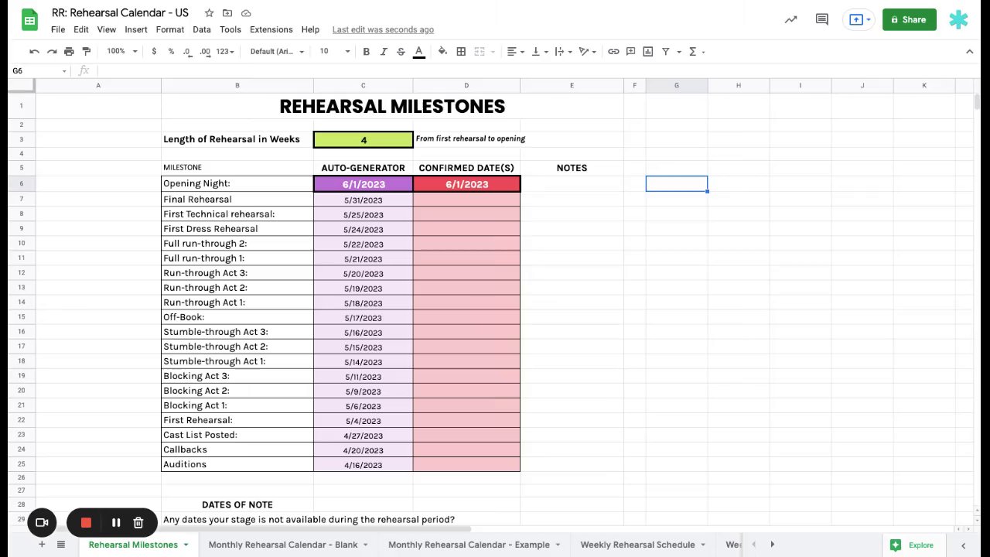Select the paint format tool
The image size is (990, 557).
pyautogui.click(x=86, y=52)
